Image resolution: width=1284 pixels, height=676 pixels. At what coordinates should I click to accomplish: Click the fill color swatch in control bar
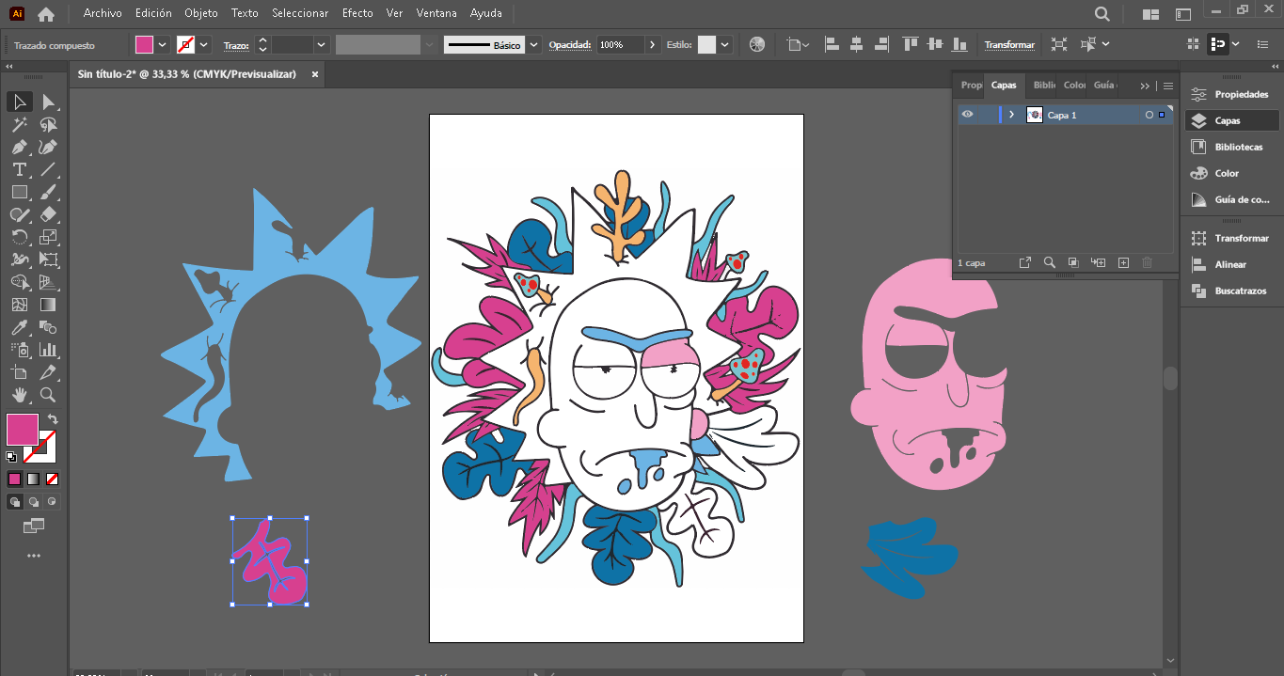(145, 44)
